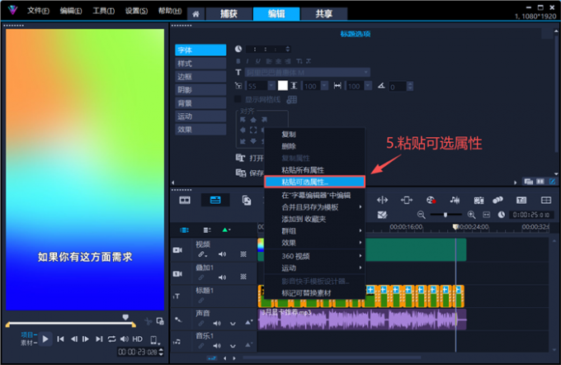This screenshot has height=365, width=561.
Task: Open grid line options icon
Action: (x=292, y=100)
